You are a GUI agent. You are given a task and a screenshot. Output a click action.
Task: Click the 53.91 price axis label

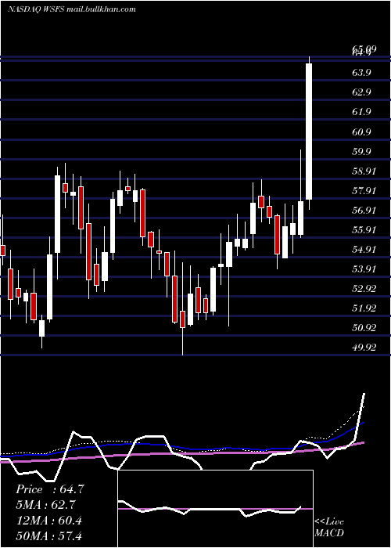coord(365,269)
